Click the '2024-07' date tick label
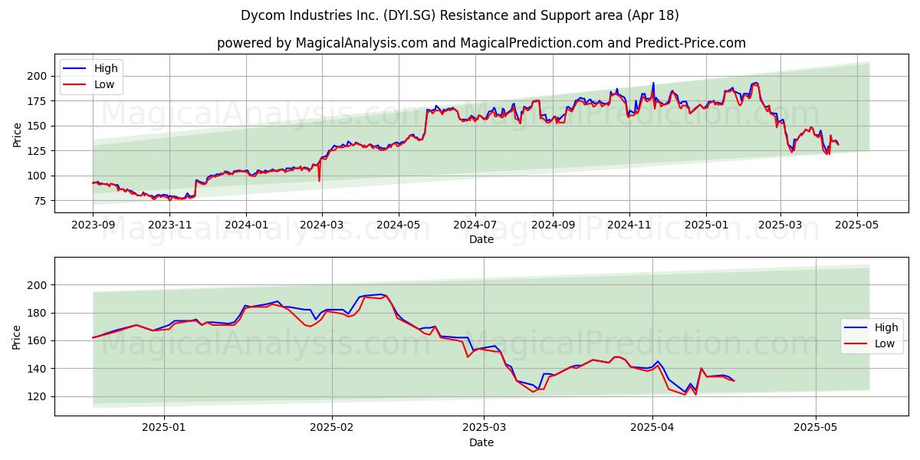The image size is (920, 460). pyautogui.click(x=475, y=226)
